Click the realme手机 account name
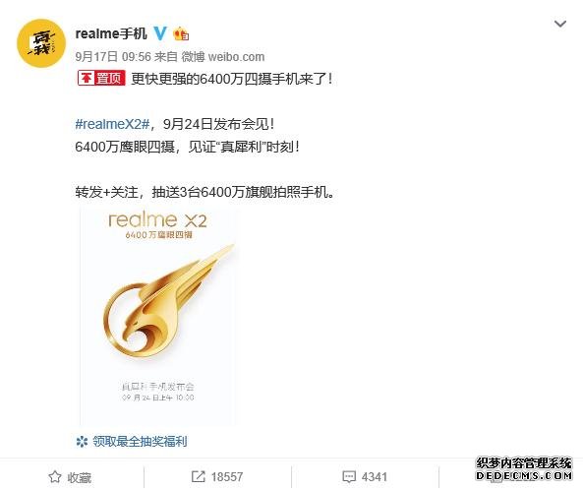The height and width of the screenshot is (490, 583). click(x=111, y=33)
